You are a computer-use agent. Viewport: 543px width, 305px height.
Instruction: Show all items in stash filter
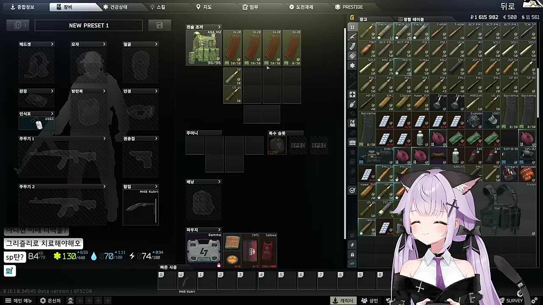pos(352,27)
